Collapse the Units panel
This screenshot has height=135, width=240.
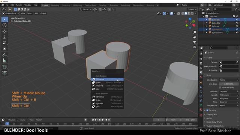[x=208, y=75]
